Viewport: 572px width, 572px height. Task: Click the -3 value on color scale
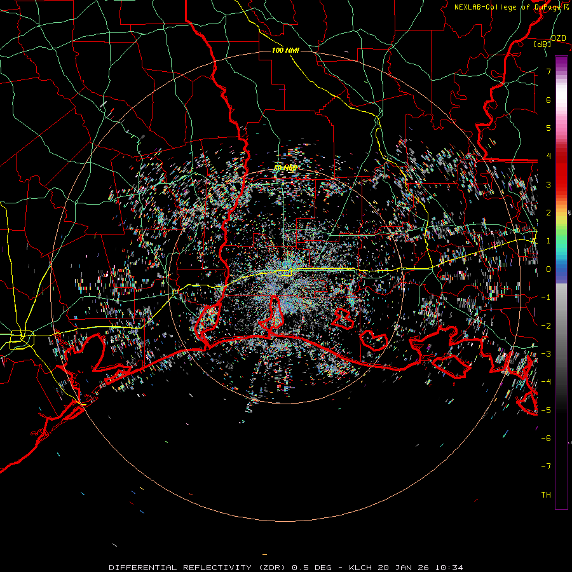[x=546, y=354]
